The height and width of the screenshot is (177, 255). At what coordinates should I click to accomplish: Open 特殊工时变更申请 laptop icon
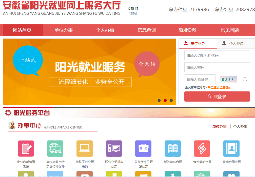coord(84,149)
